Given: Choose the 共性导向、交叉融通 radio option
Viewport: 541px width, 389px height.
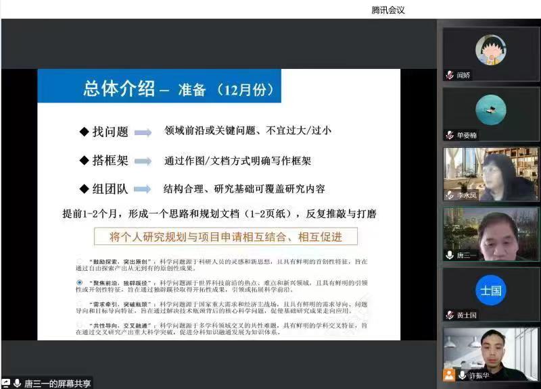Looking at the screenshot, I should pyautogui.click(x=80, y=325).
